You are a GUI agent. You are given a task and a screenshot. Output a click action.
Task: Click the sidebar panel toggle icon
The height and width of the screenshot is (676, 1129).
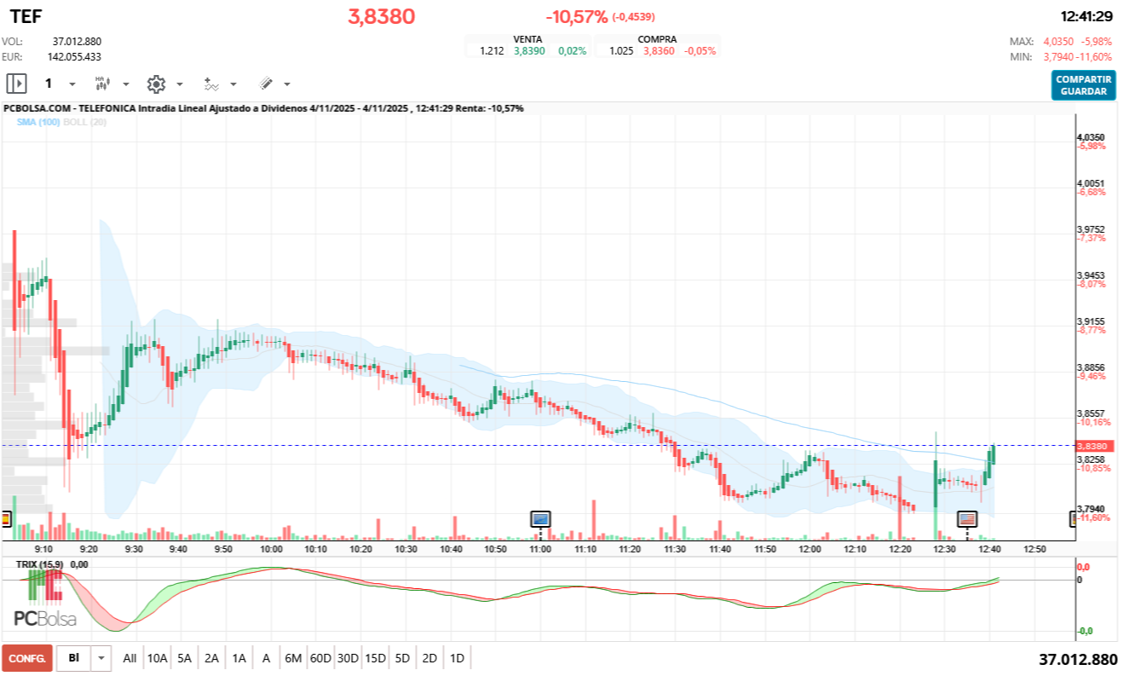tap(15, 84)
